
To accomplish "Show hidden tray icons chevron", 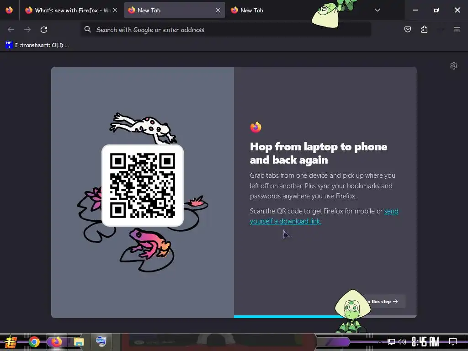I will point(380,342).
